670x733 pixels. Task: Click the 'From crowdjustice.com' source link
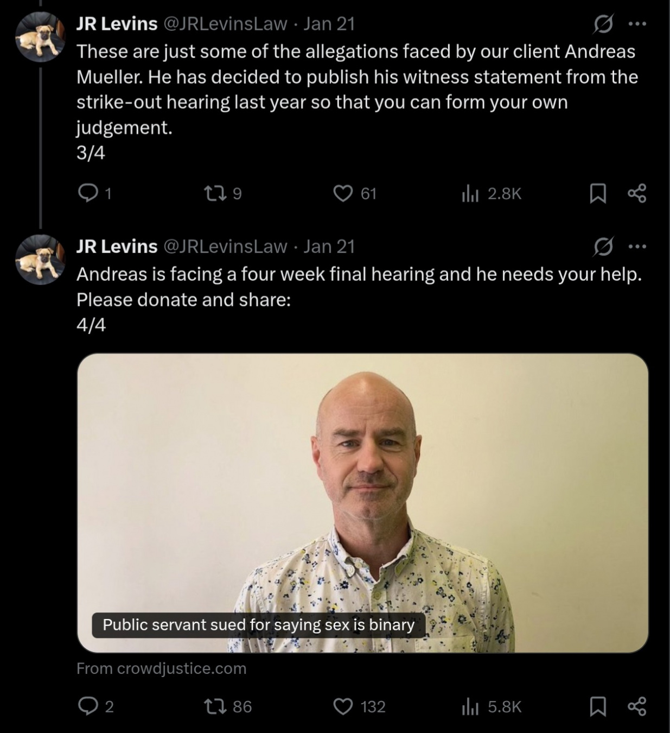[x=161, y=668]
